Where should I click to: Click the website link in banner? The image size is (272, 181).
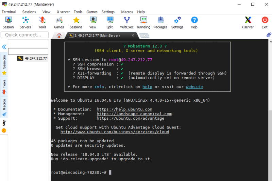194,87
